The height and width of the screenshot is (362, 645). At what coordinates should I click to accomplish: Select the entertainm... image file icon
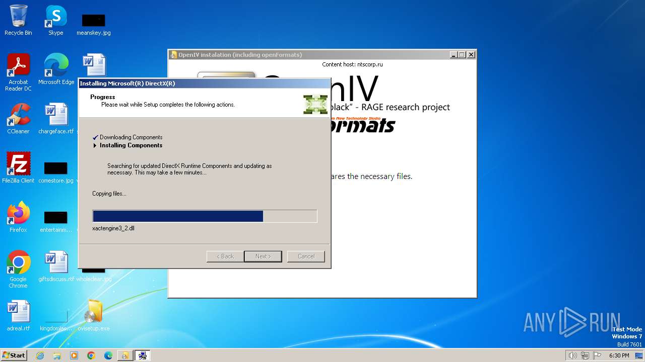(56, 221)
